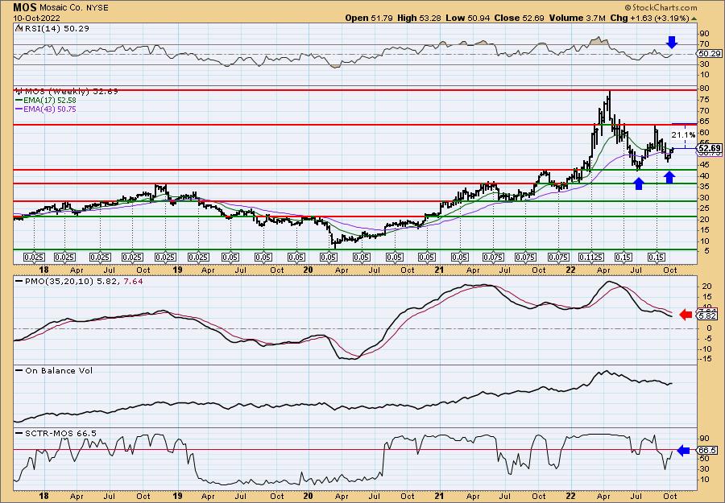Open the StockCharts.com copyright credit
Image resolution: width=725 pixels, height=503 pixels.
[661, 7]
